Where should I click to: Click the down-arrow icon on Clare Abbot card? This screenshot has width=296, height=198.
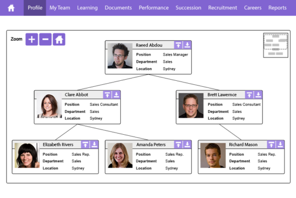[116, 95]
